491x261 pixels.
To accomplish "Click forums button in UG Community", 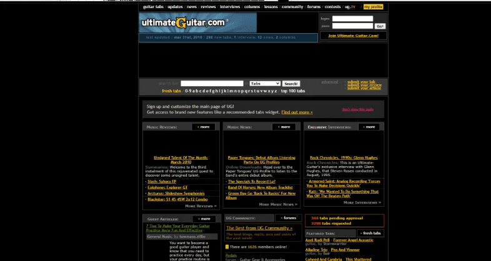I will point(289,218).
